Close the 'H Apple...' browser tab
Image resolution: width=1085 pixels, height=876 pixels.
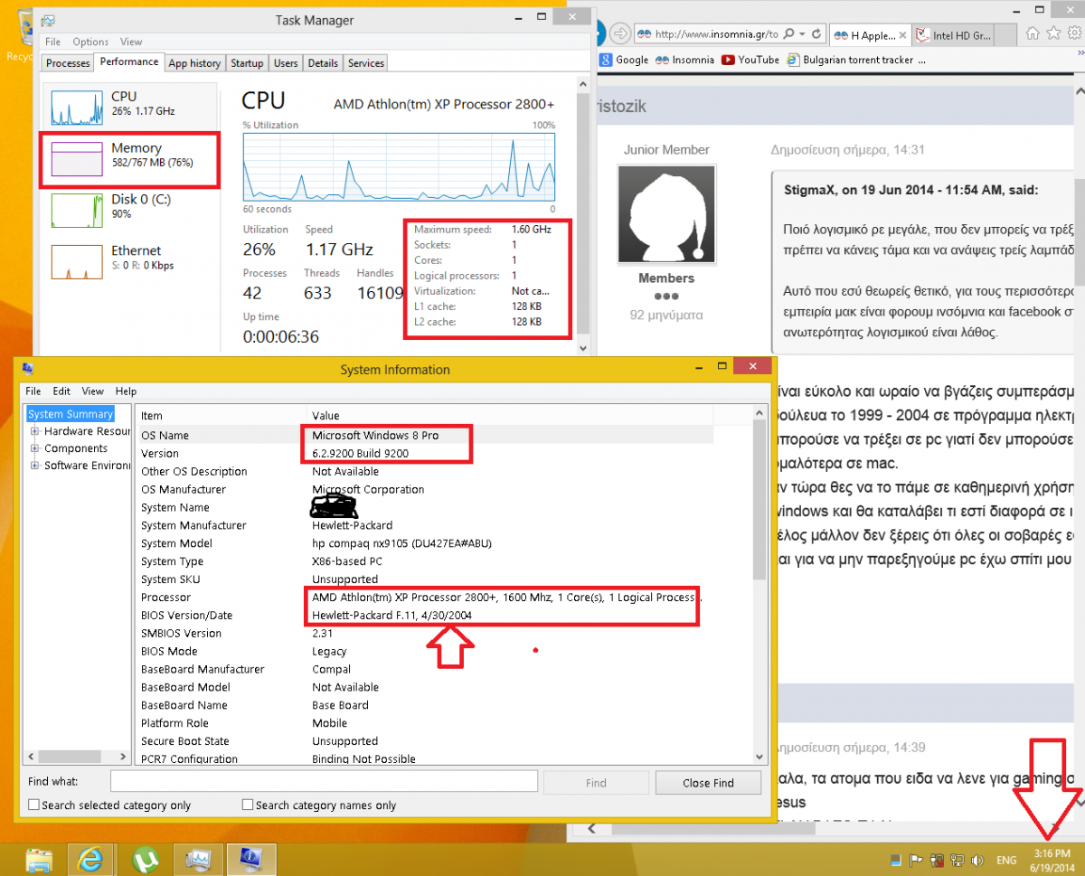point(902,35)
